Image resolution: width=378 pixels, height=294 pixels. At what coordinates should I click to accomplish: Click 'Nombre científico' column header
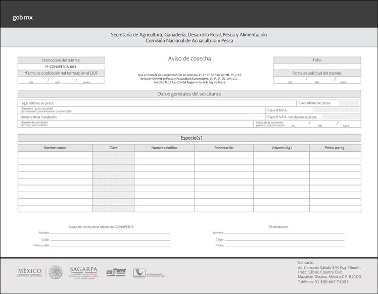164,148
